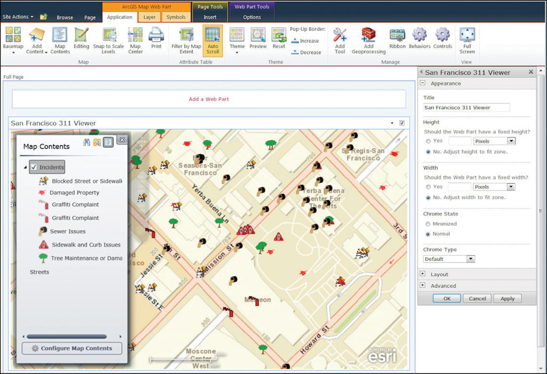The image size is (547, 374).
Task: Open the Site Actions dropdown
Action: point(18,17)
